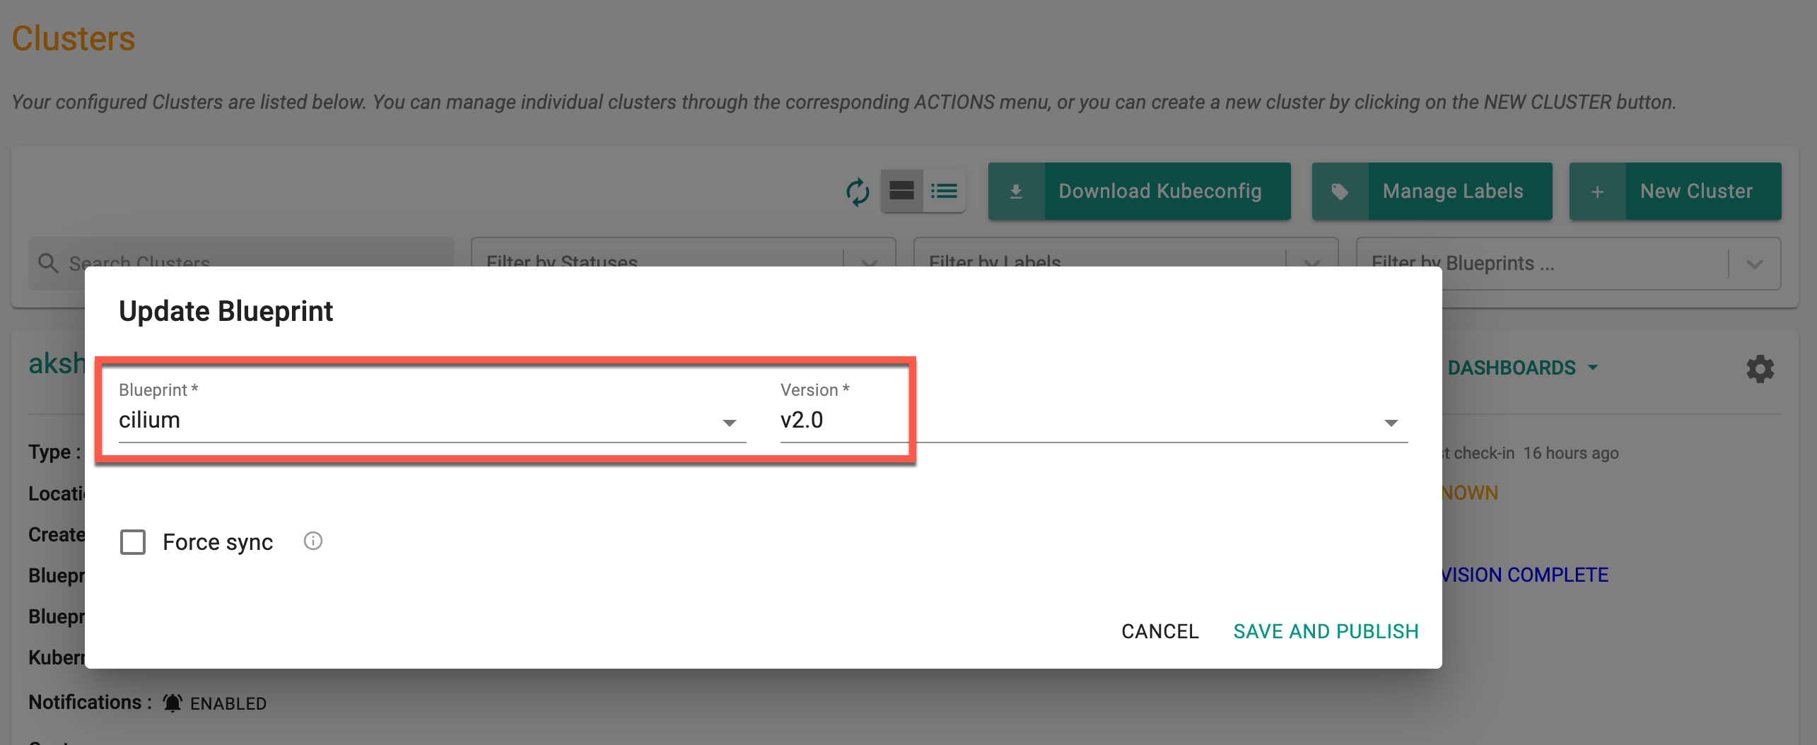Image resolution: width=1817 pixels, height=745 pixels.
Task: Click the Force sync info icon
Action: pyautogui.click(x=313, y=541)
